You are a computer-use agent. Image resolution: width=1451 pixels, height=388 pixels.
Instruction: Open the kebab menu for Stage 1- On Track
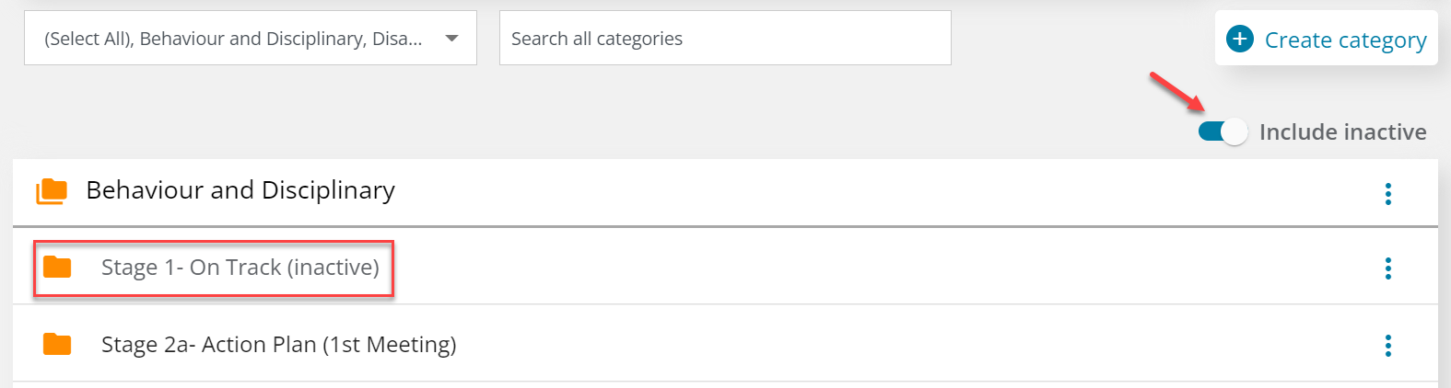pos(1387,268)
